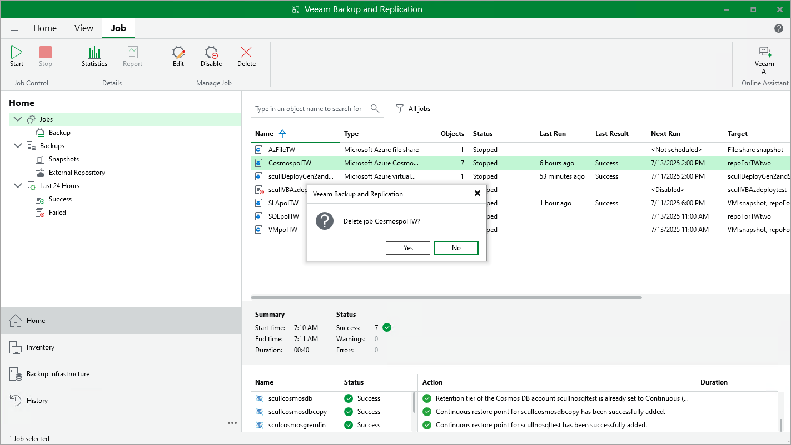Collapse the Backups tree node
791x445 pixels.
(18, 145)
